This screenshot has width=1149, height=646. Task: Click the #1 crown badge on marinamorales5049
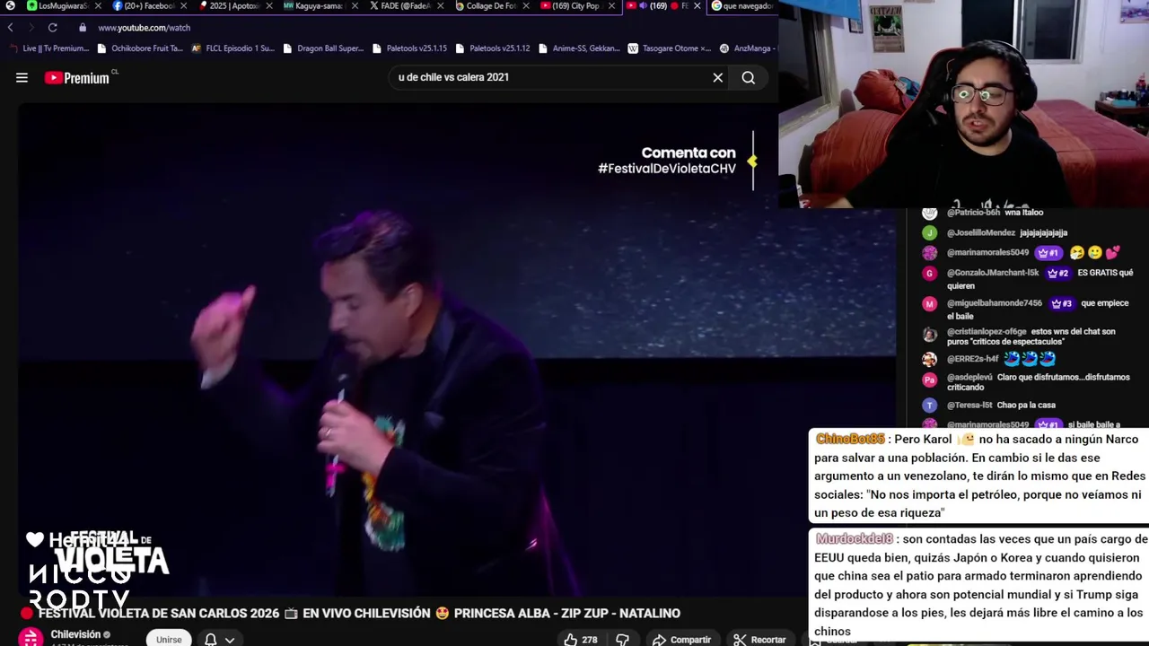click(x=1048, y=253)
